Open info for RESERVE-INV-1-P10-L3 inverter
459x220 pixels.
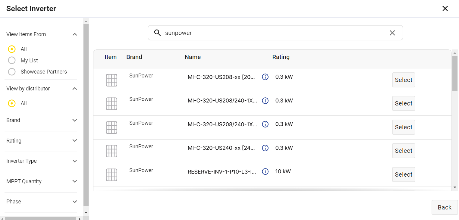tap(265, 171)
